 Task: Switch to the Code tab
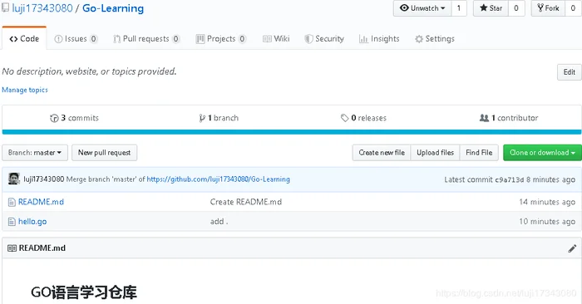click(24, 38)
